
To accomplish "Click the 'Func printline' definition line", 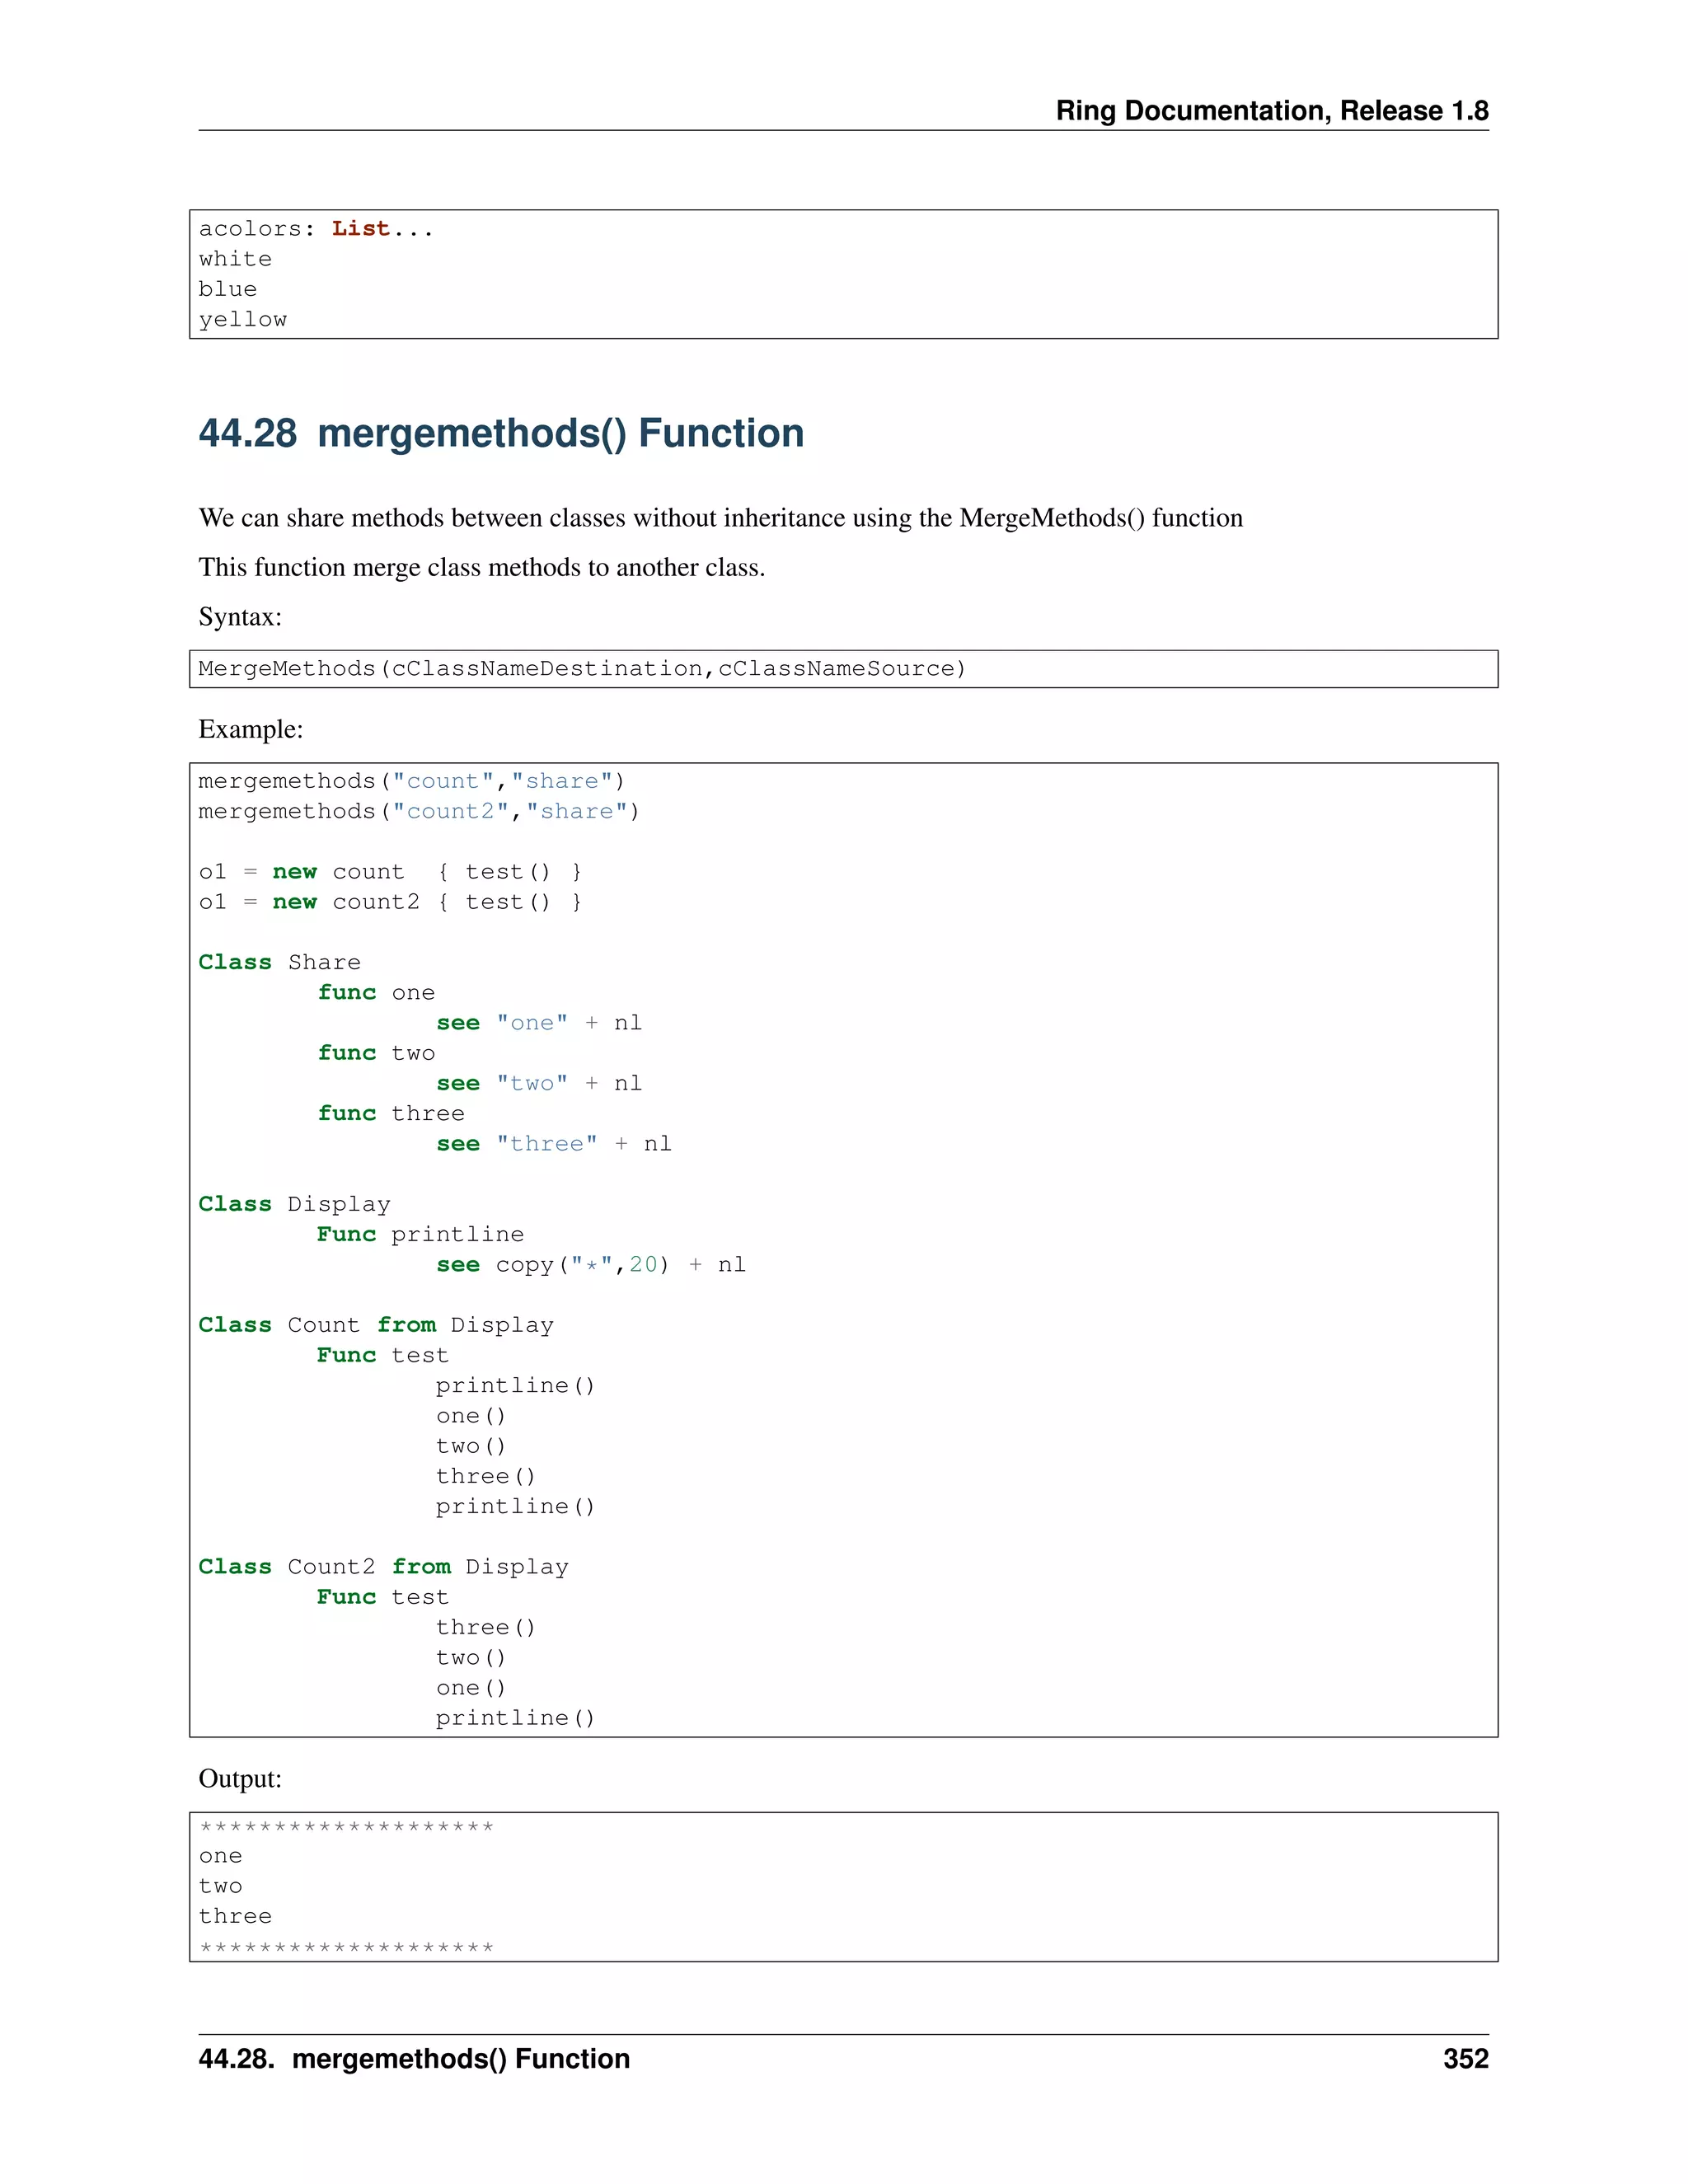I will [x=420, y=1234].
